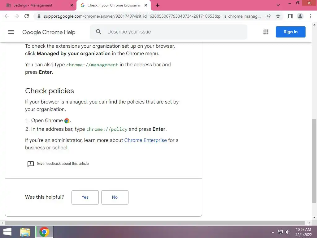The width and height of the screenshot is (317, 238).
Task: Click the Google Chrome Help title
Action: (x=49, y=32)
